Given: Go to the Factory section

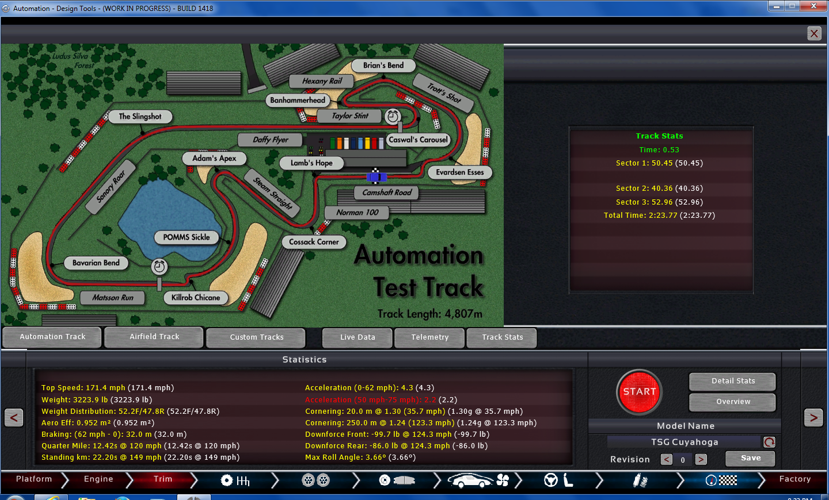Looking at the screenshot, I should (x=795, y=479).
